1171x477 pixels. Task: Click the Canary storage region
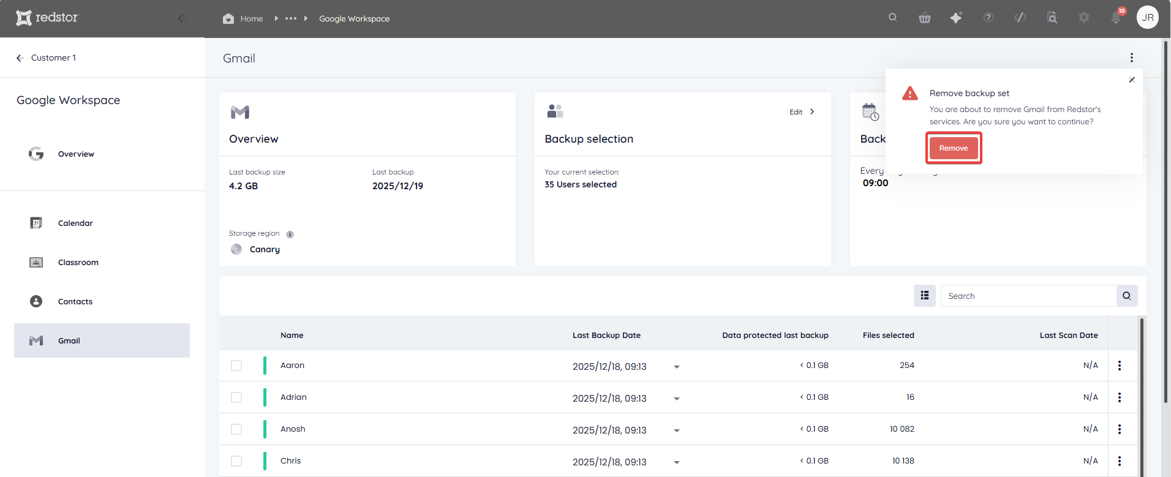pyautogui.click(x=255, y=249)
